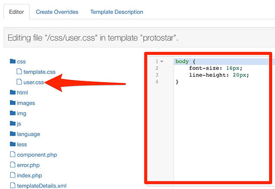Click the language folder icon
This screenshot has width=275, height=189.
click(x=13, y=134)
